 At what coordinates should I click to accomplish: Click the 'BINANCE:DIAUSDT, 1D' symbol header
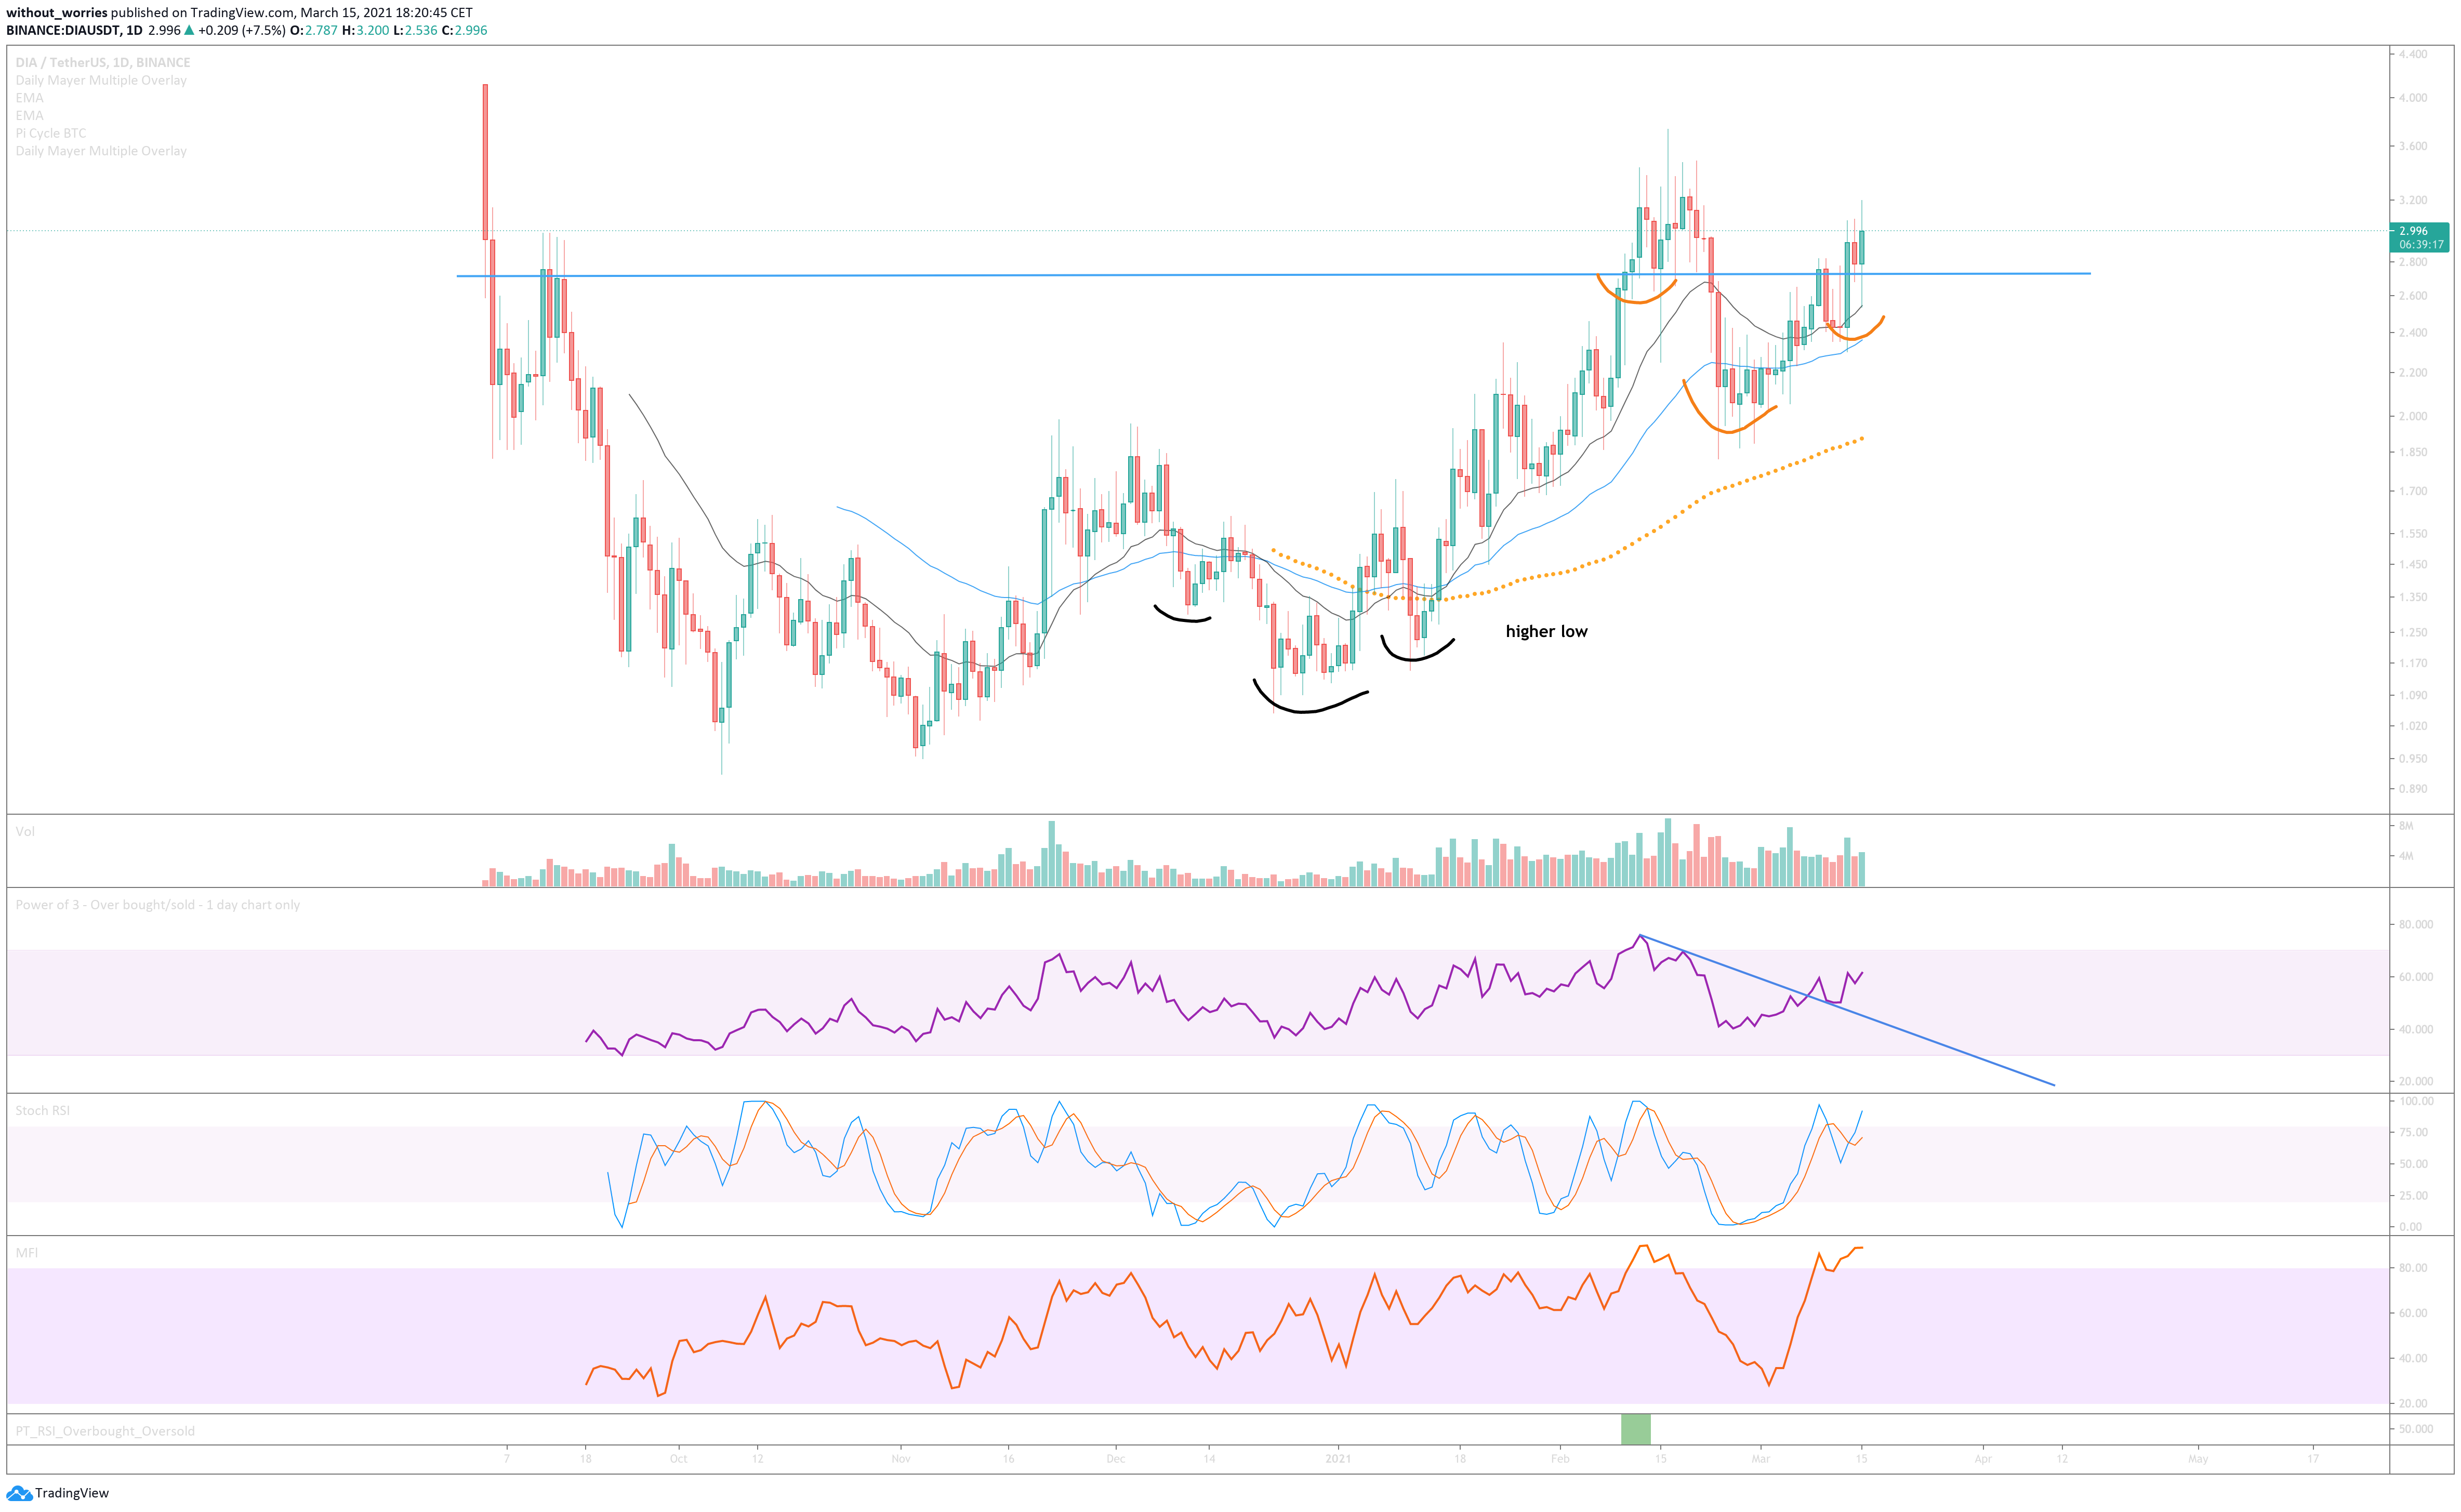tap(74, 30)
